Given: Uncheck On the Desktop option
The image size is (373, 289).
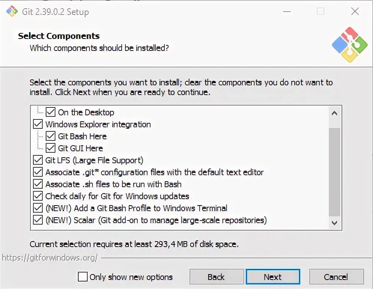Looking at the screenshot, I should click(51, 112).
